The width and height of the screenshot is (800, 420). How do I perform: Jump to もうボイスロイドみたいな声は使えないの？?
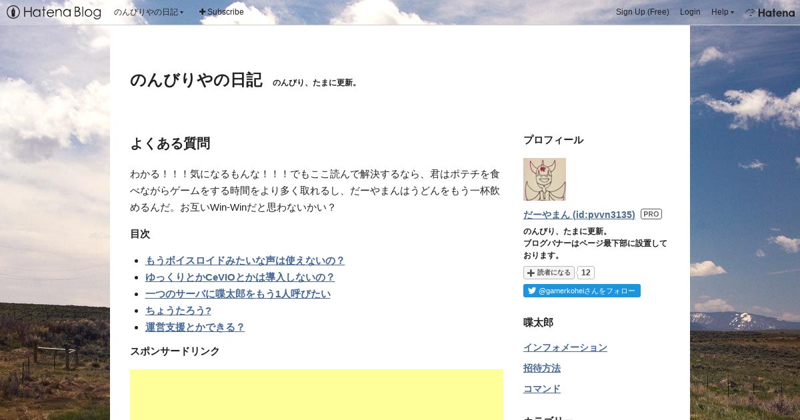click(x=245, y=261)
